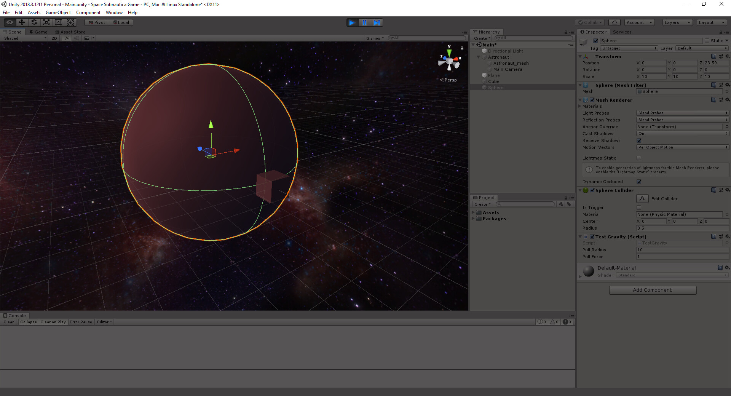The height and width of the screenshot is (396, 731).
Task: Clear the Console output
Action: click(x=8, y=322)
